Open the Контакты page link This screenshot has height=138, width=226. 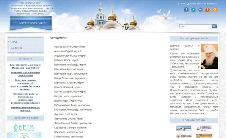212,4
